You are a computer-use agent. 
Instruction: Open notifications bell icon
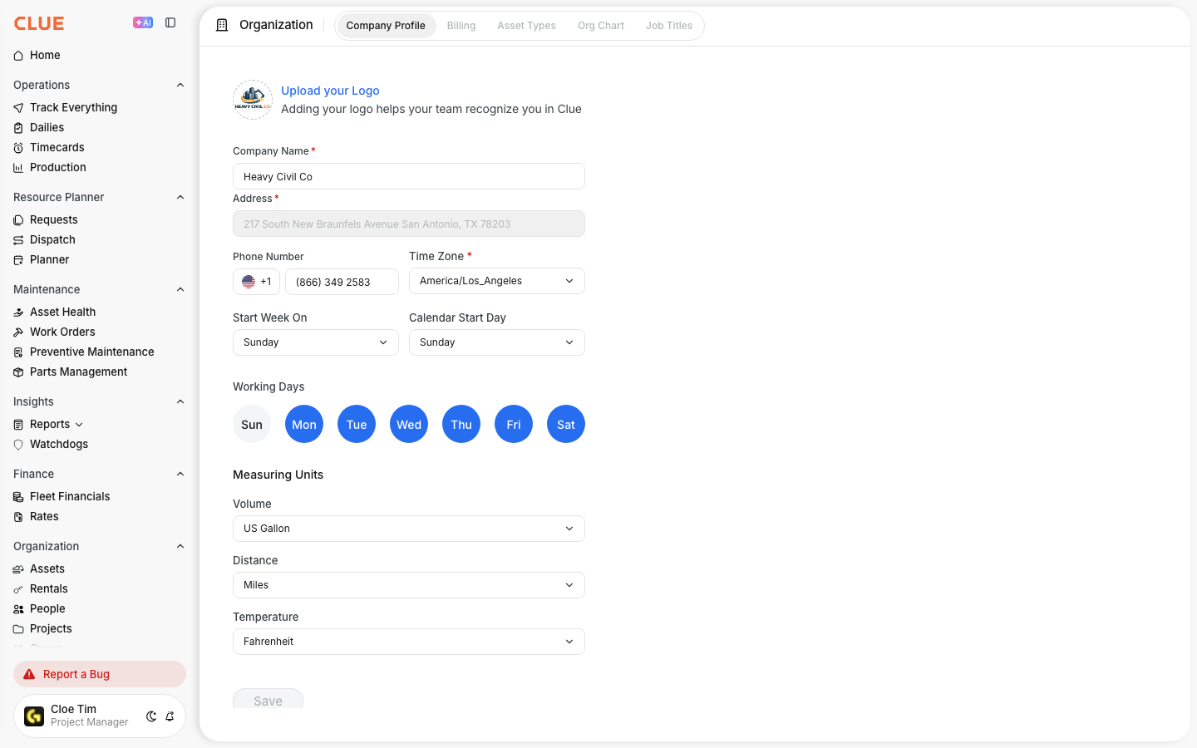click(x=170, y=716)
